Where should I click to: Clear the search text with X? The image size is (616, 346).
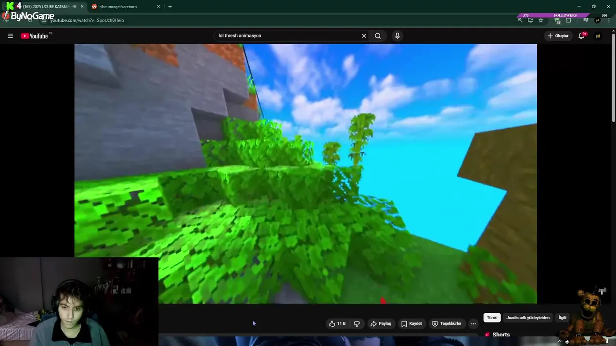(x=364, y=36)
